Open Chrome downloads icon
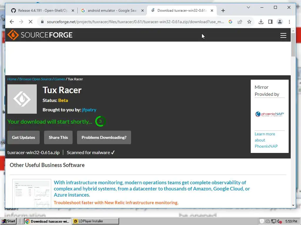301x225 pixels. point(261,22)
